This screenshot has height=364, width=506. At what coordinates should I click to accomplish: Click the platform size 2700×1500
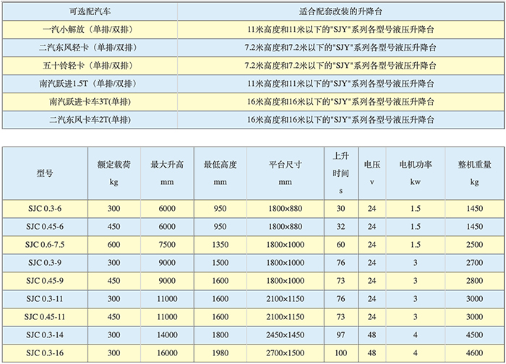[286, 353]
